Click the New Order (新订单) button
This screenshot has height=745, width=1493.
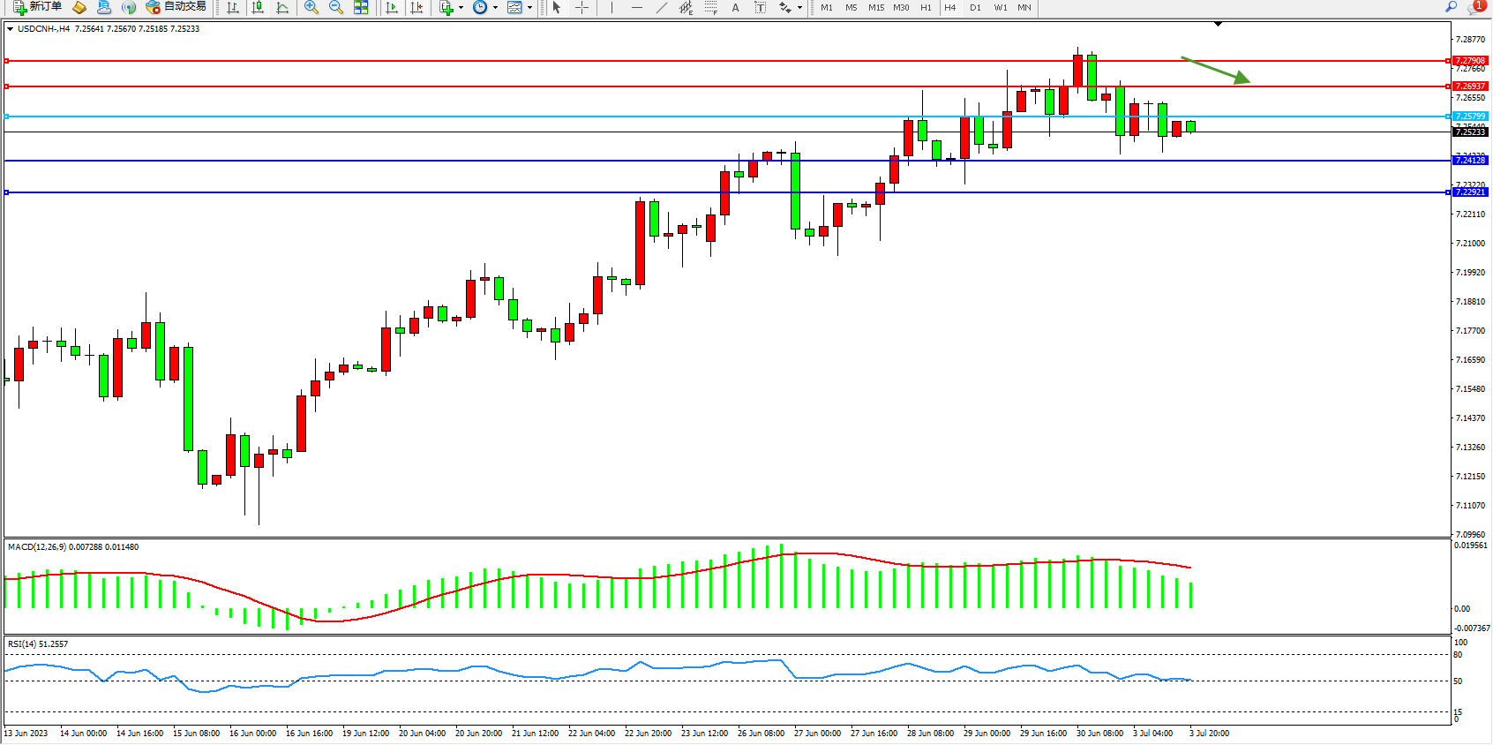[x=37, y=7]
